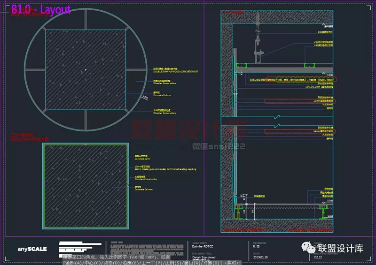Select the center point marker of circular column
This screenshot has height=265, width=376.
coord(86,69)
